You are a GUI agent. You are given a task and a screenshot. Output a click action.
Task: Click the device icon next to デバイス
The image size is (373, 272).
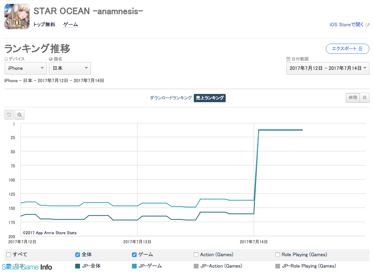(x=6, y=59)
